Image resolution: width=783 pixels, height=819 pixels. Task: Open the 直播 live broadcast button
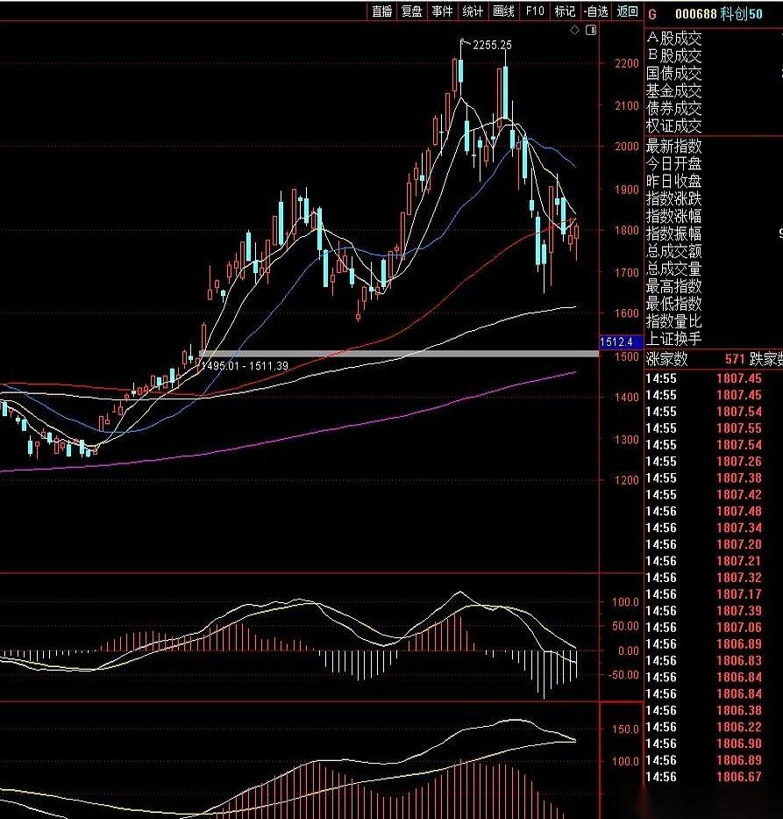click(381, 11)
